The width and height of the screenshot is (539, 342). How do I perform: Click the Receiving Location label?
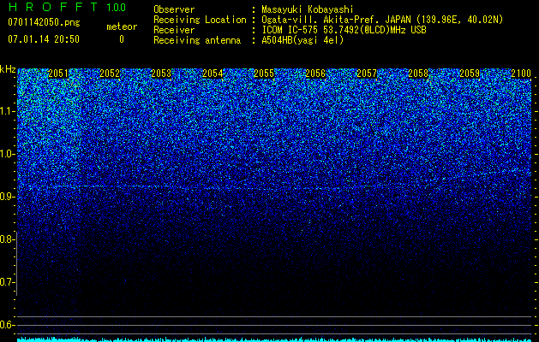[x=200, y=20]
